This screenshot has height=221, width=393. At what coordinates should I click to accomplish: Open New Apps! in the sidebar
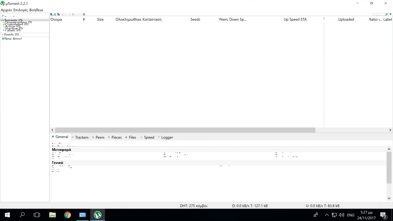pyautogui.click(x=13, y=39)
